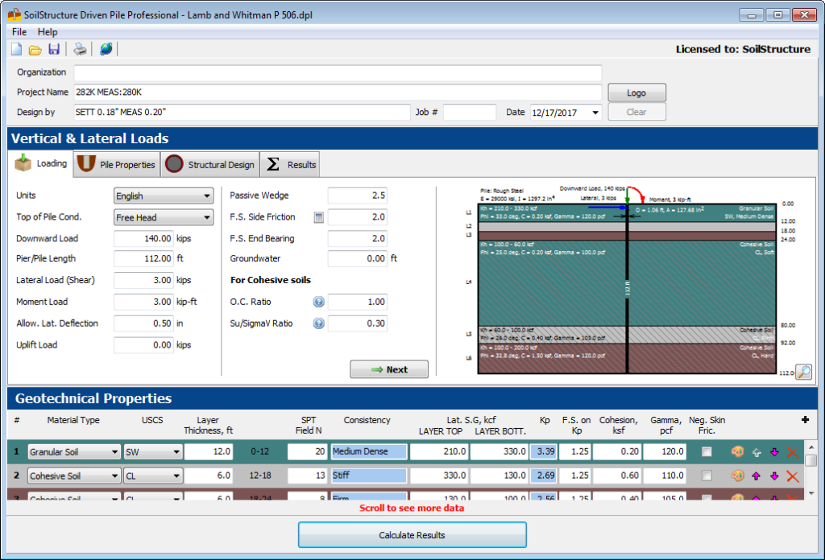
Task: Click layer 1 Medium Dense consistency field
Action: (x=369, y=452)
